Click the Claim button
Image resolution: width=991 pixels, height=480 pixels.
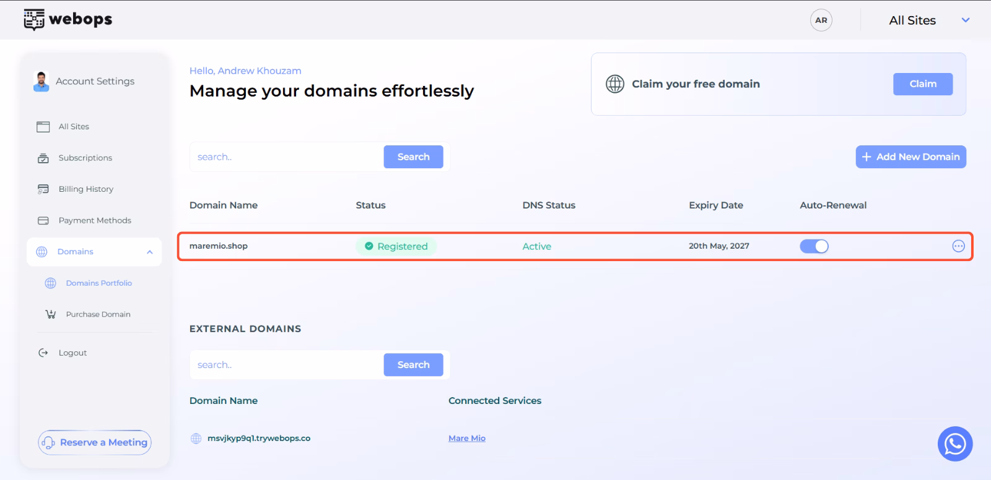click(x=923, y=84)
